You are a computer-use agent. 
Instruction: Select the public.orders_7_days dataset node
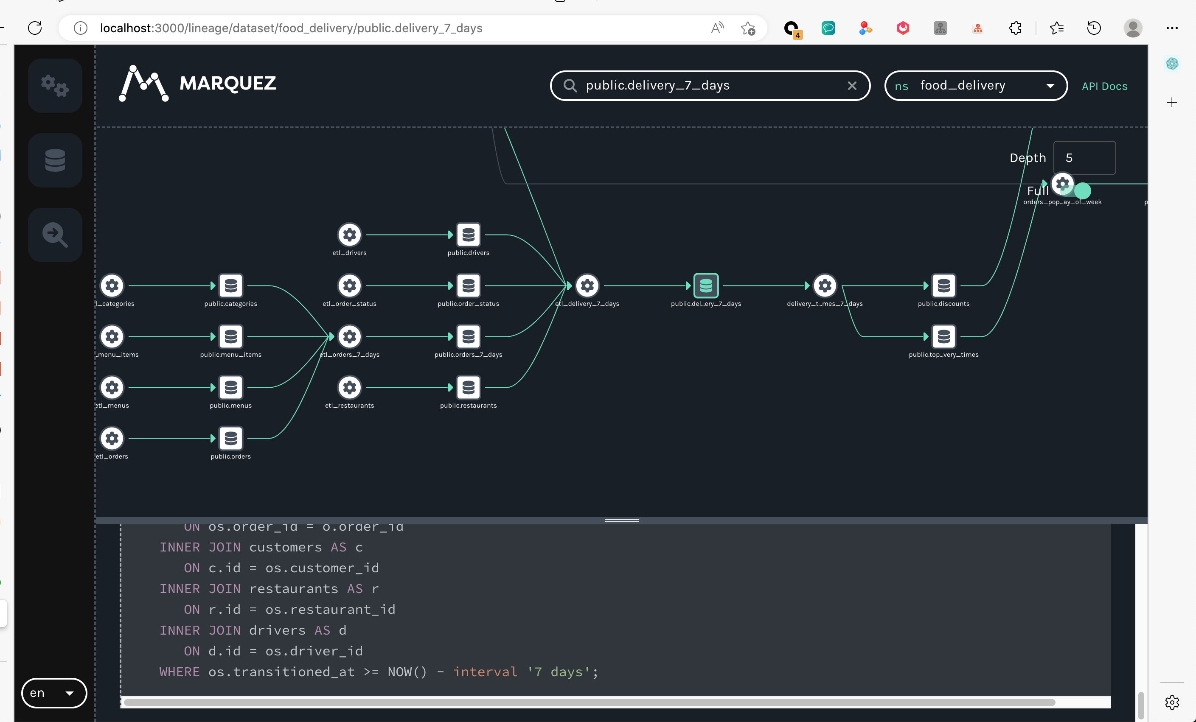469,337
